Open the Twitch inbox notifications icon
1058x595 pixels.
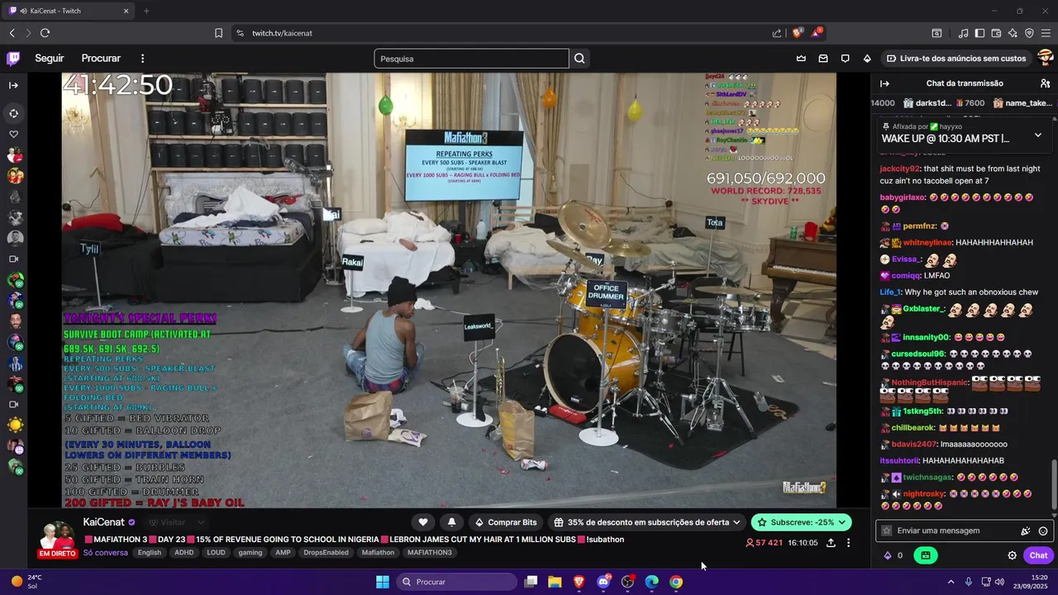pos(823,59)
